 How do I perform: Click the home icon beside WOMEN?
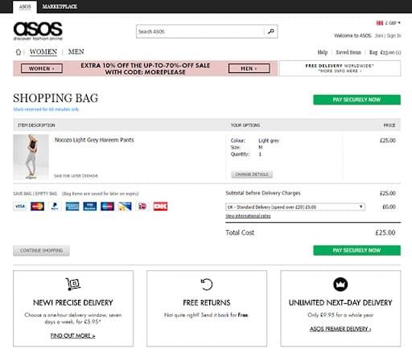point(19,52)
